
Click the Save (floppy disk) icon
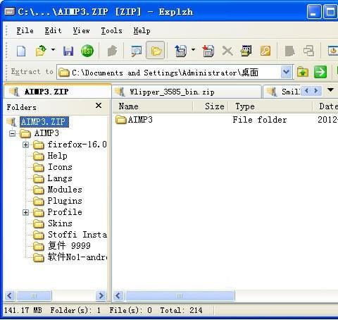click(x=68, y=51)
